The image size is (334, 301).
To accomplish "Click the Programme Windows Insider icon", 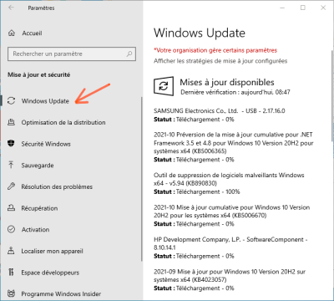I will [11, 293].
